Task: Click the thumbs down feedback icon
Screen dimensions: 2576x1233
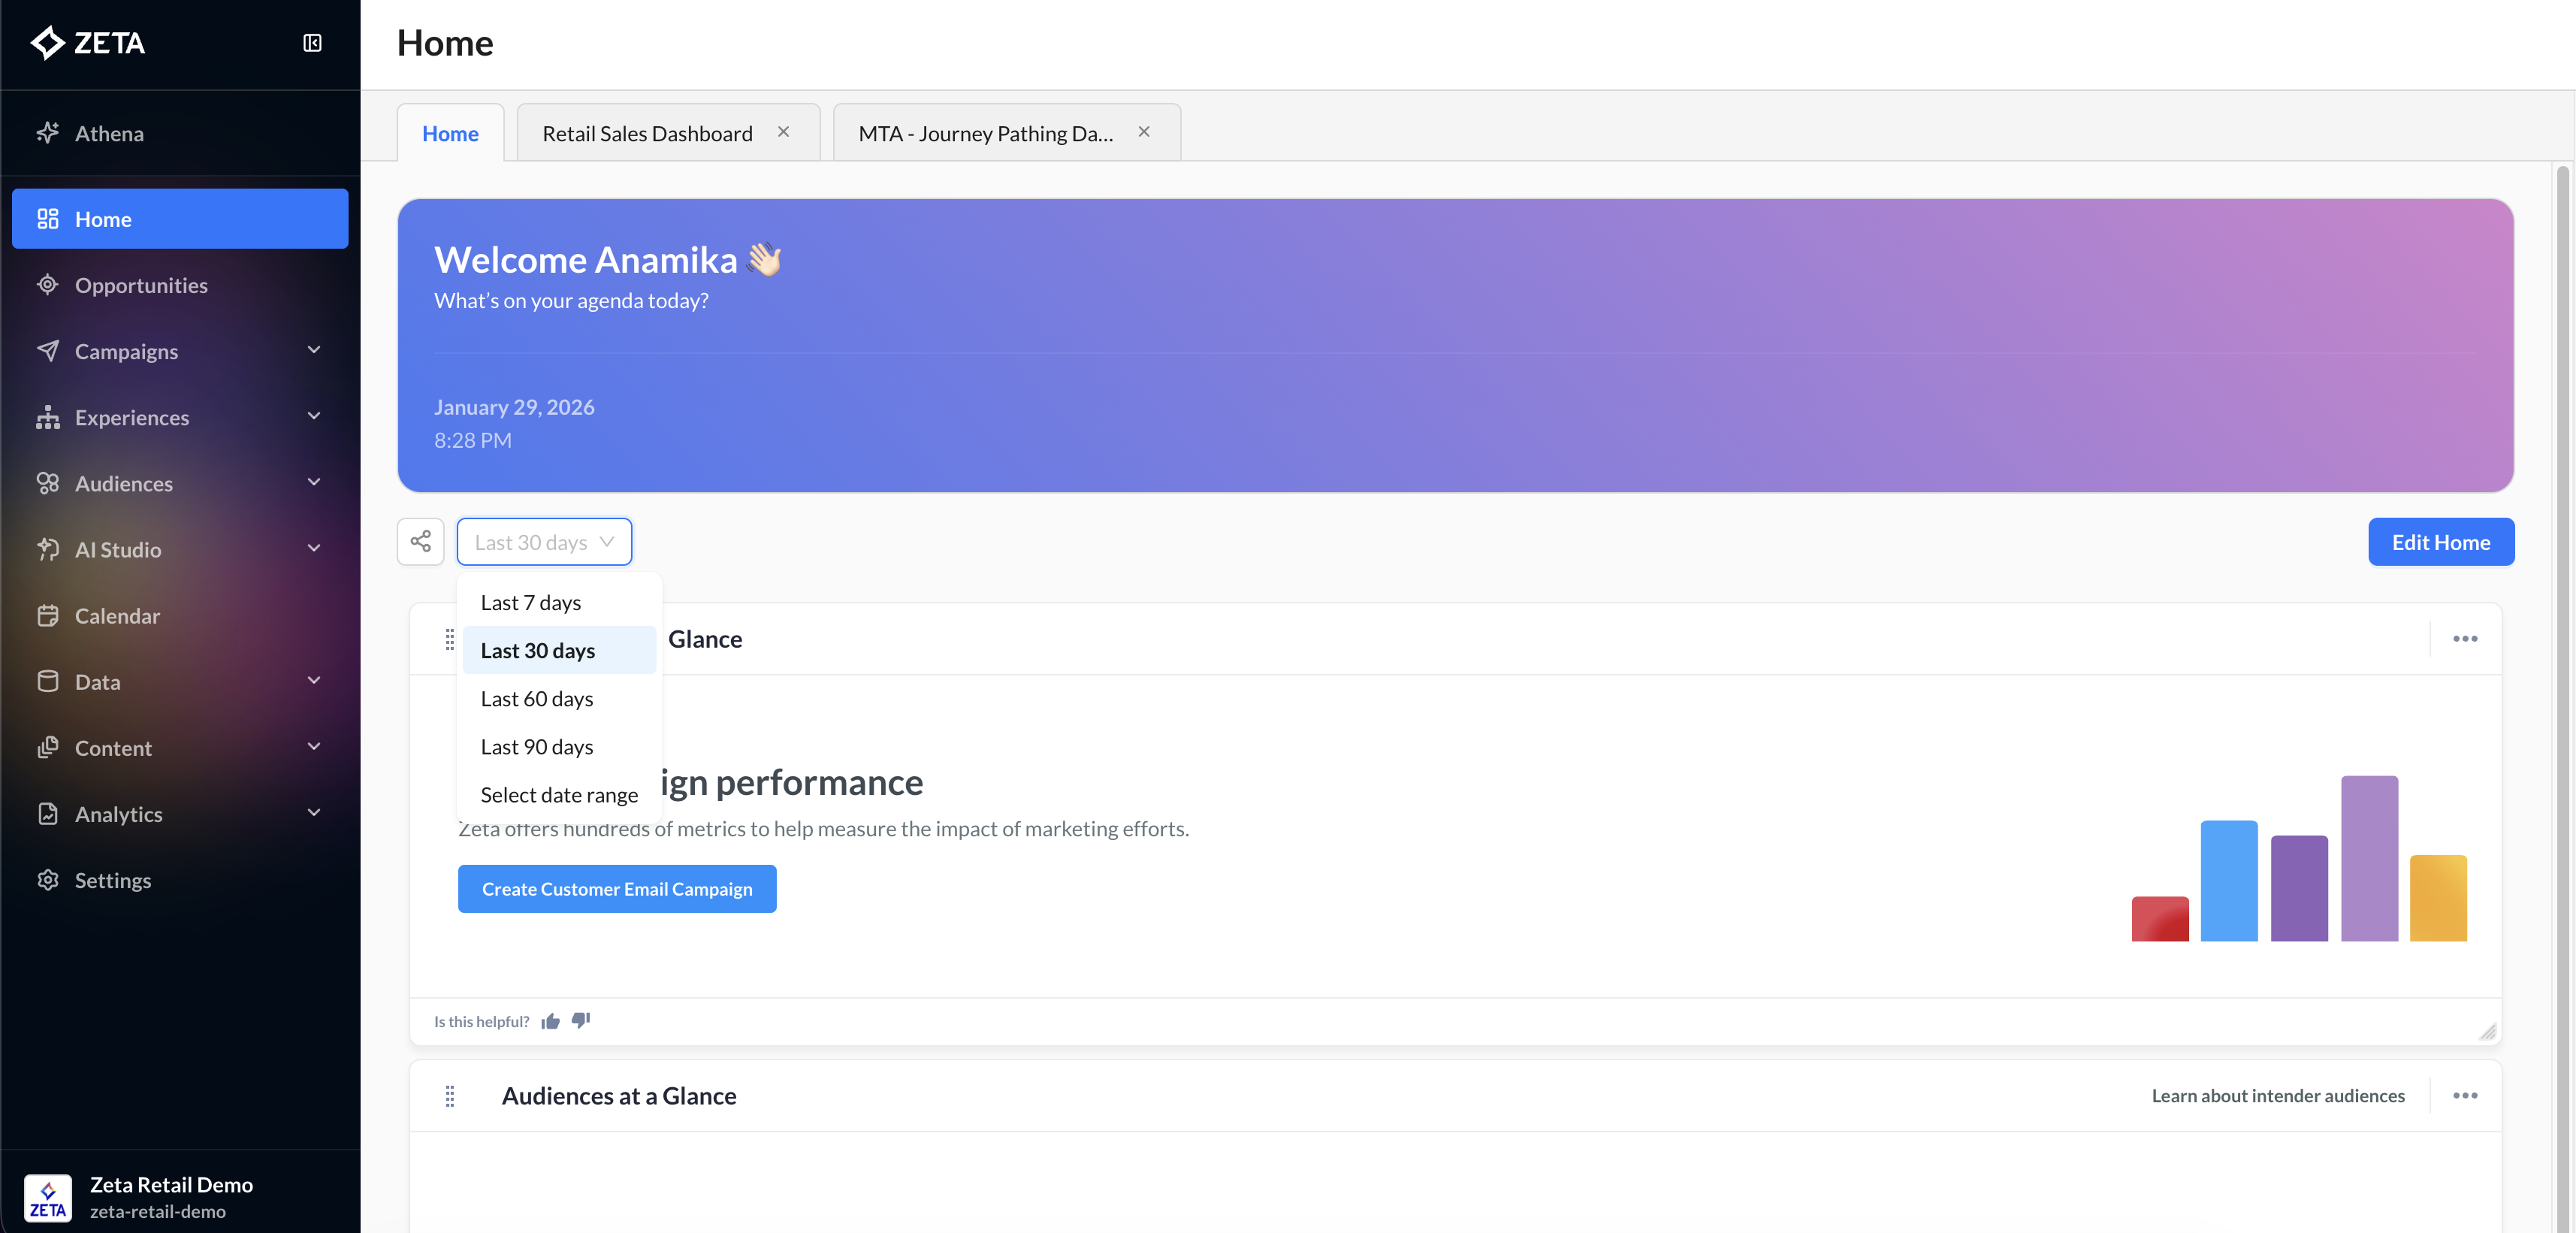Action: pos(581,1020)
